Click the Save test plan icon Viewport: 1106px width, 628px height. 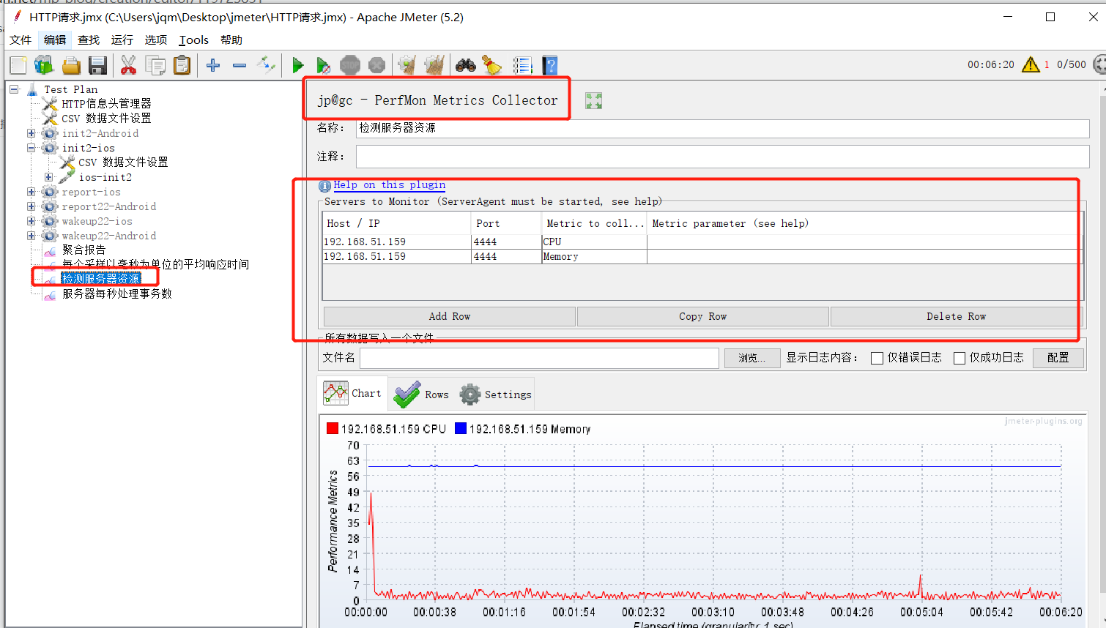(x=97, y=65)
